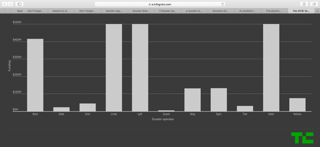Open the Share sheet icon

coord(303,4)
